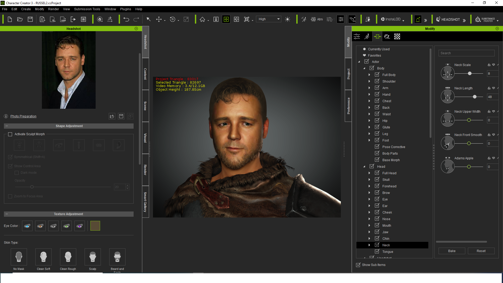
Task: Collapse the Shape Adjustment section
Action: coord(7,126)
